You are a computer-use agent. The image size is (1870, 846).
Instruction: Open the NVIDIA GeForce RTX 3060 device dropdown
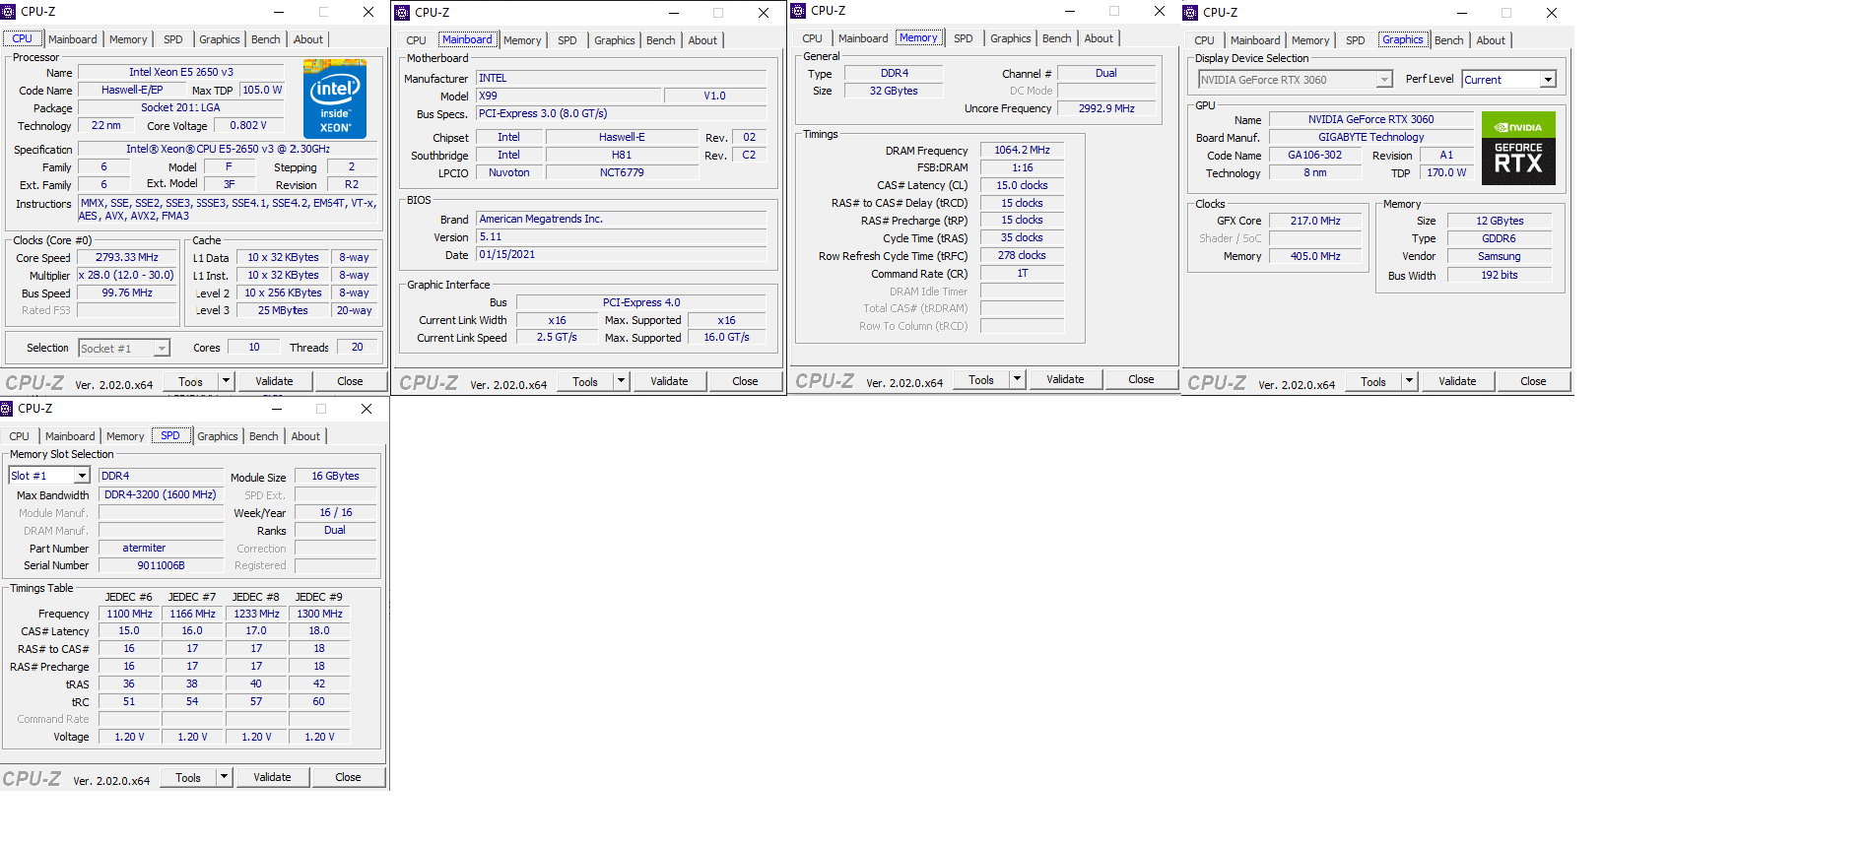click(1384, 80)
